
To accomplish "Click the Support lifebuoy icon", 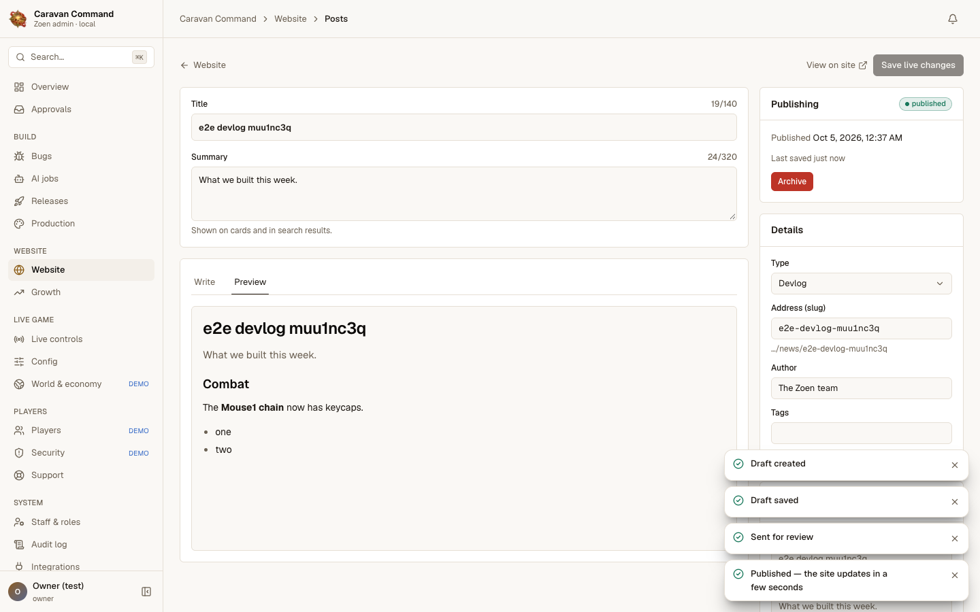I will click(x=19, y=475).
